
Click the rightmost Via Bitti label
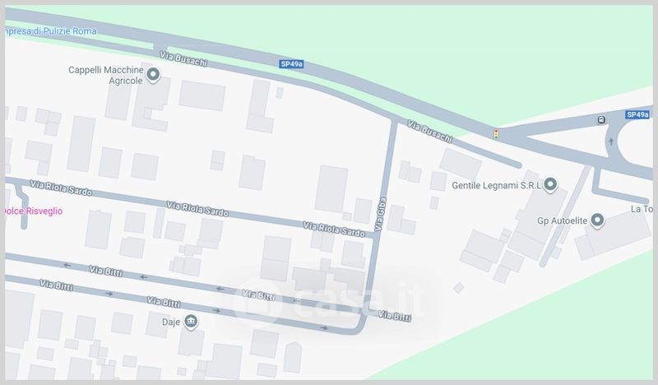tap(395, 316)
